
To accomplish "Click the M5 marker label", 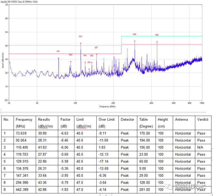I will (89, 62).
